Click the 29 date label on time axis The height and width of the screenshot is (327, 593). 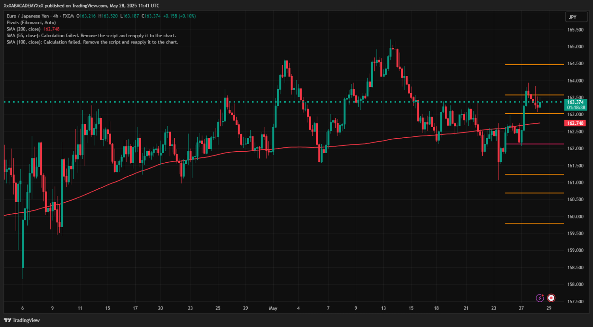549,308
